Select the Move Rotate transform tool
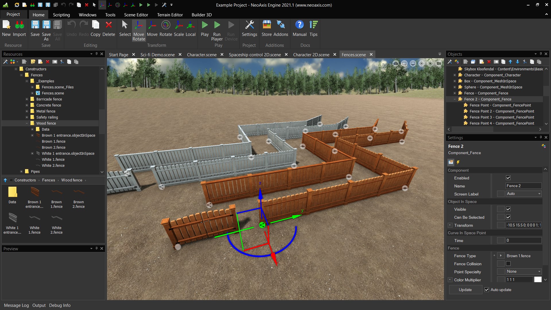The image size is (551, 310). 139,25
